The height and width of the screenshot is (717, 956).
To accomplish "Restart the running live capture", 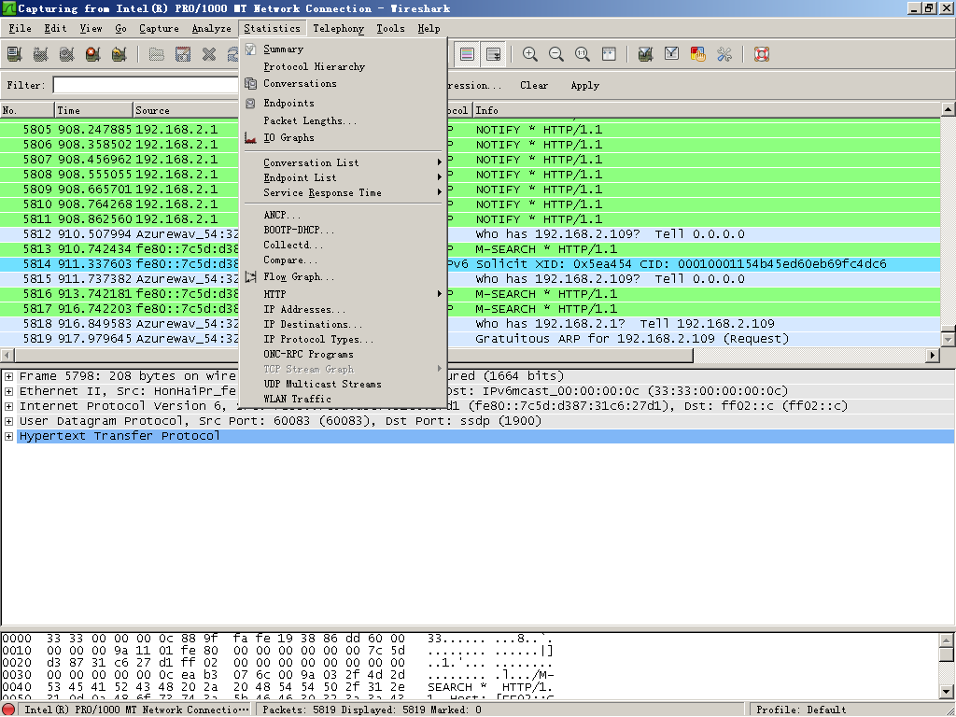I will [x=119, y=54].
